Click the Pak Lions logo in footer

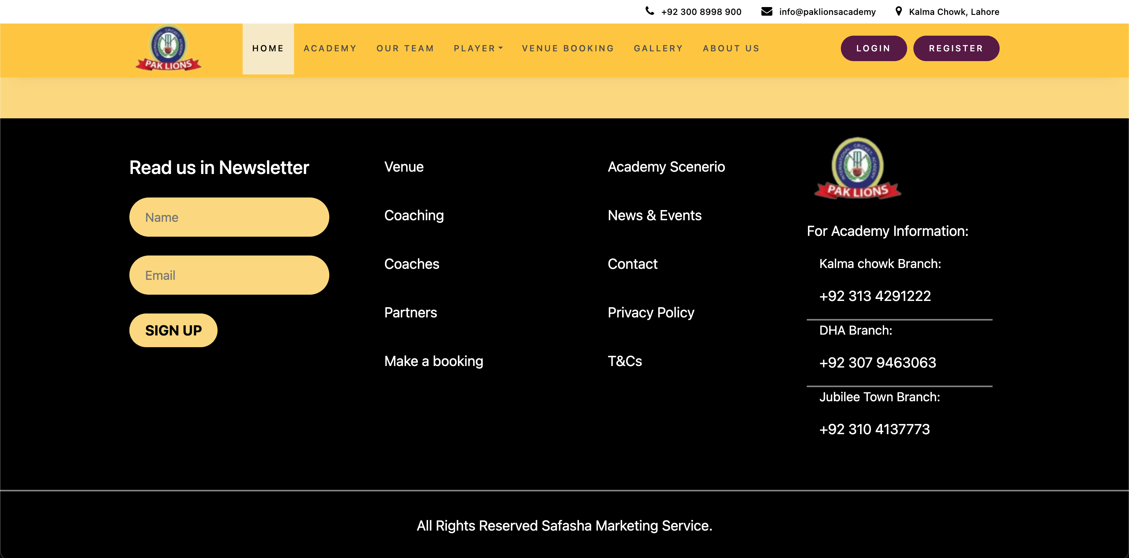[x=857, y=168]
